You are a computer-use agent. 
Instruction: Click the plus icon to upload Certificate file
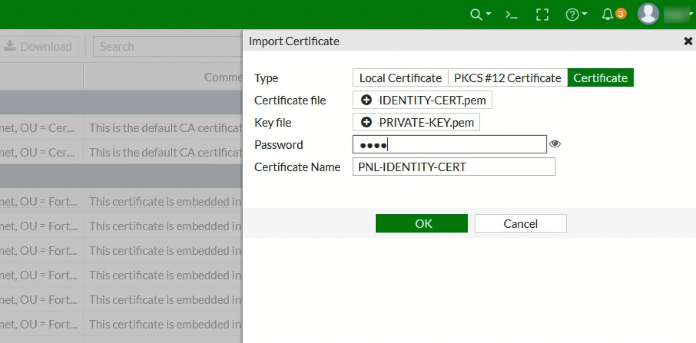pyautogui.click(x=366, y=100)
